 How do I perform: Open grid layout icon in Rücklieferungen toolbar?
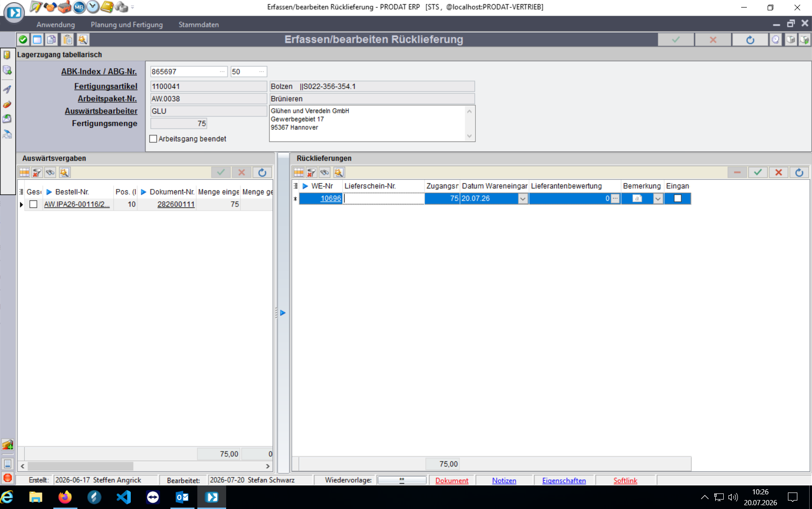[298, 172]
